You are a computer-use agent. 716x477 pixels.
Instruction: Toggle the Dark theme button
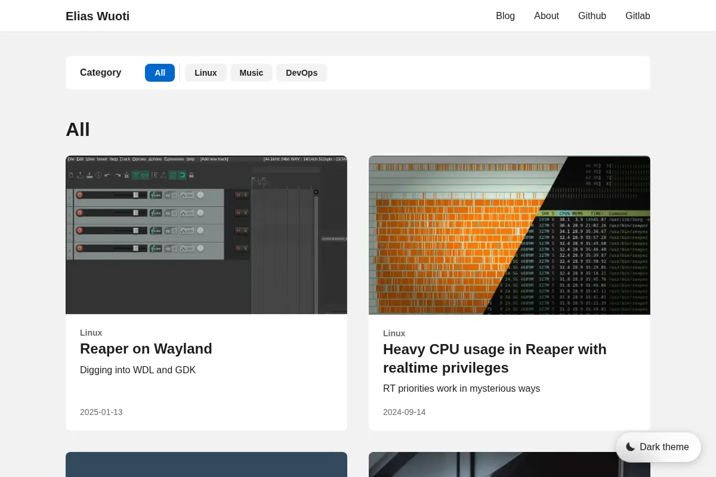[658, 447]
